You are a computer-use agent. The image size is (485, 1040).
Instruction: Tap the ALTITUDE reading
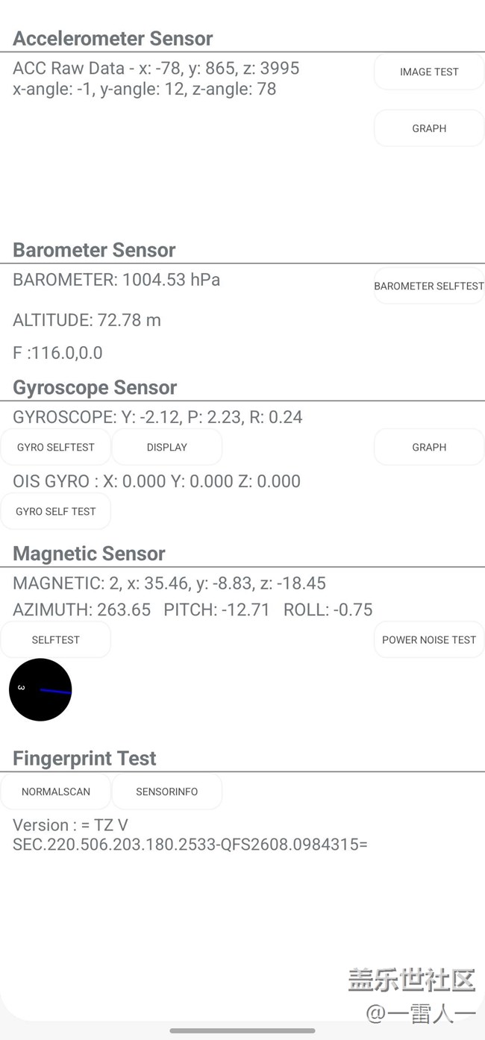87,320
